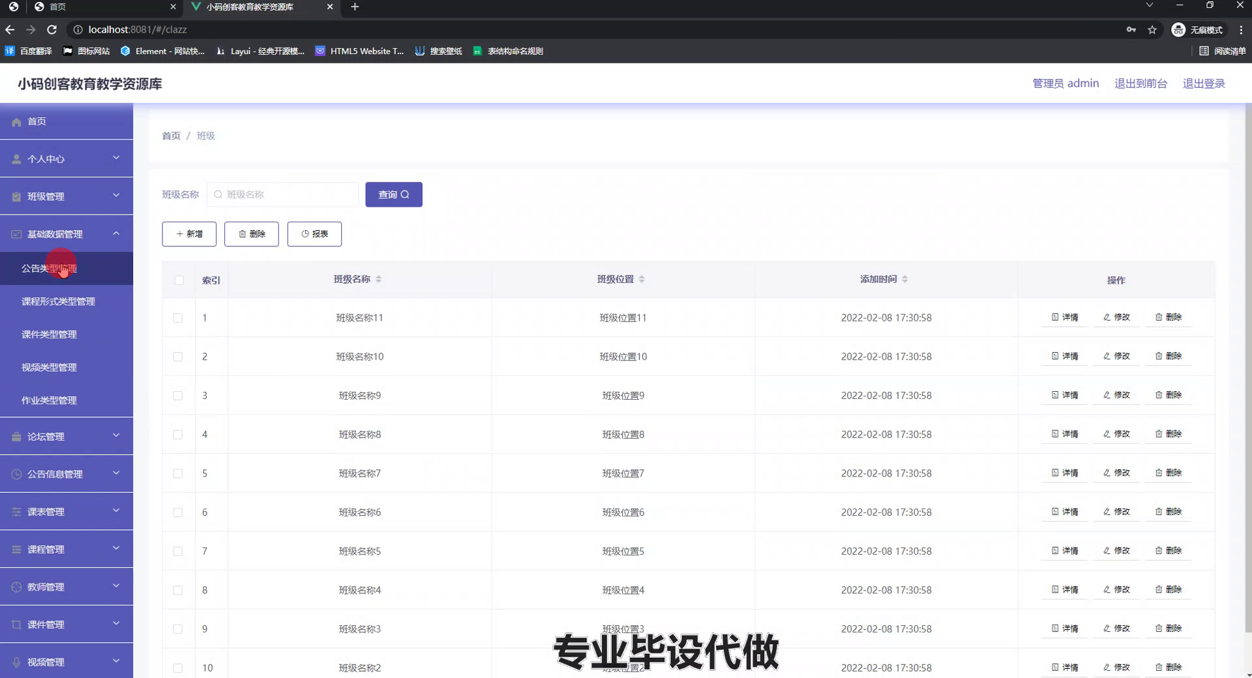
Task: Open the Element bookmark in bookmarks bar
Action: point(162,51)
